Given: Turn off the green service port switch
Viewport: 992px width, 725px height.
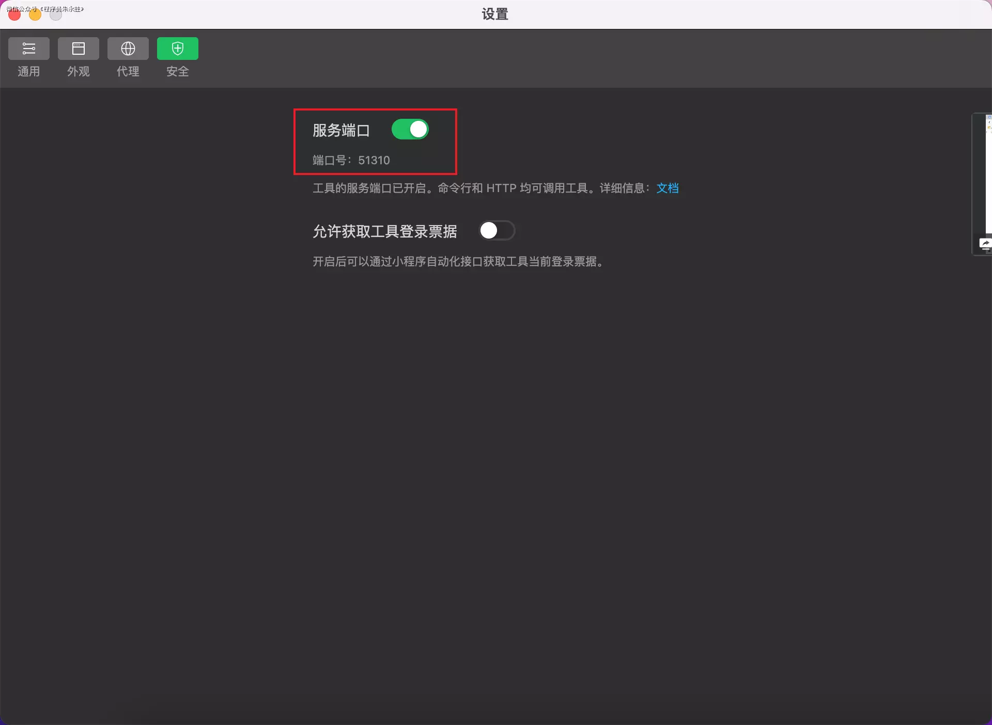Looking at the screenshot, I should (410, 129).
